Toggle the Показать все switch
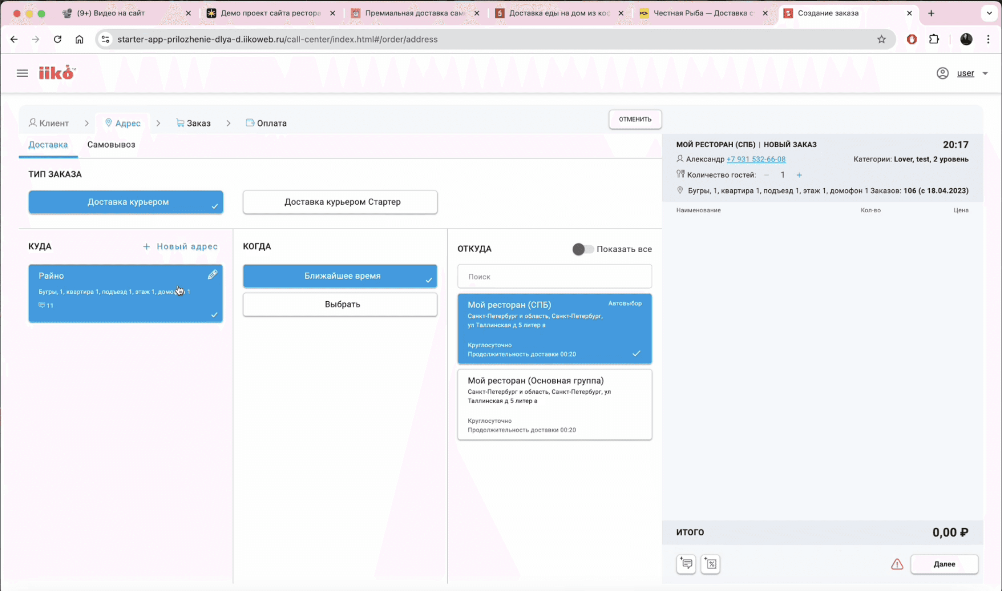This screenshot has height=591, width=1002. coord(582,249)
